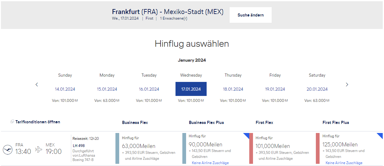The height and width of the screenshot is (166, 384).
Task: Select Sunday 14.01.2024 date
Action: coord(65,89)
